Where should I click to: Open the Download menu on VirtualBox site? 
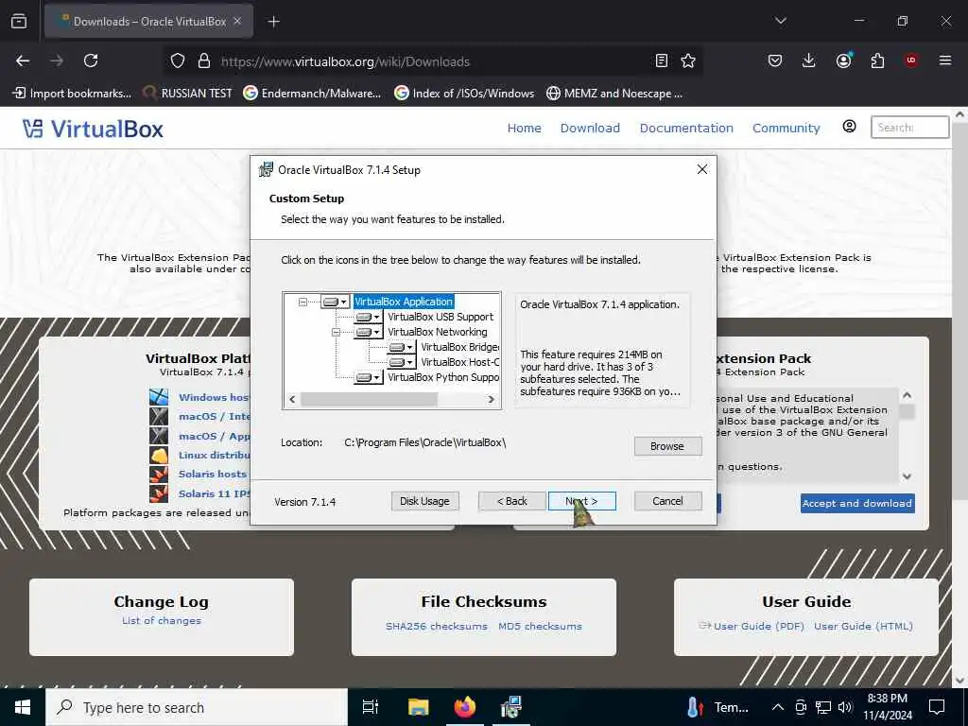(590, 128)
